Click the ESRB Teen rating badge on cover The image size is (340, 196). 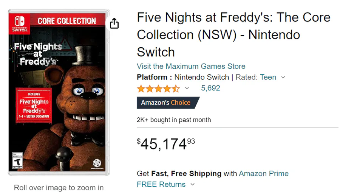[x=17, y=160]
